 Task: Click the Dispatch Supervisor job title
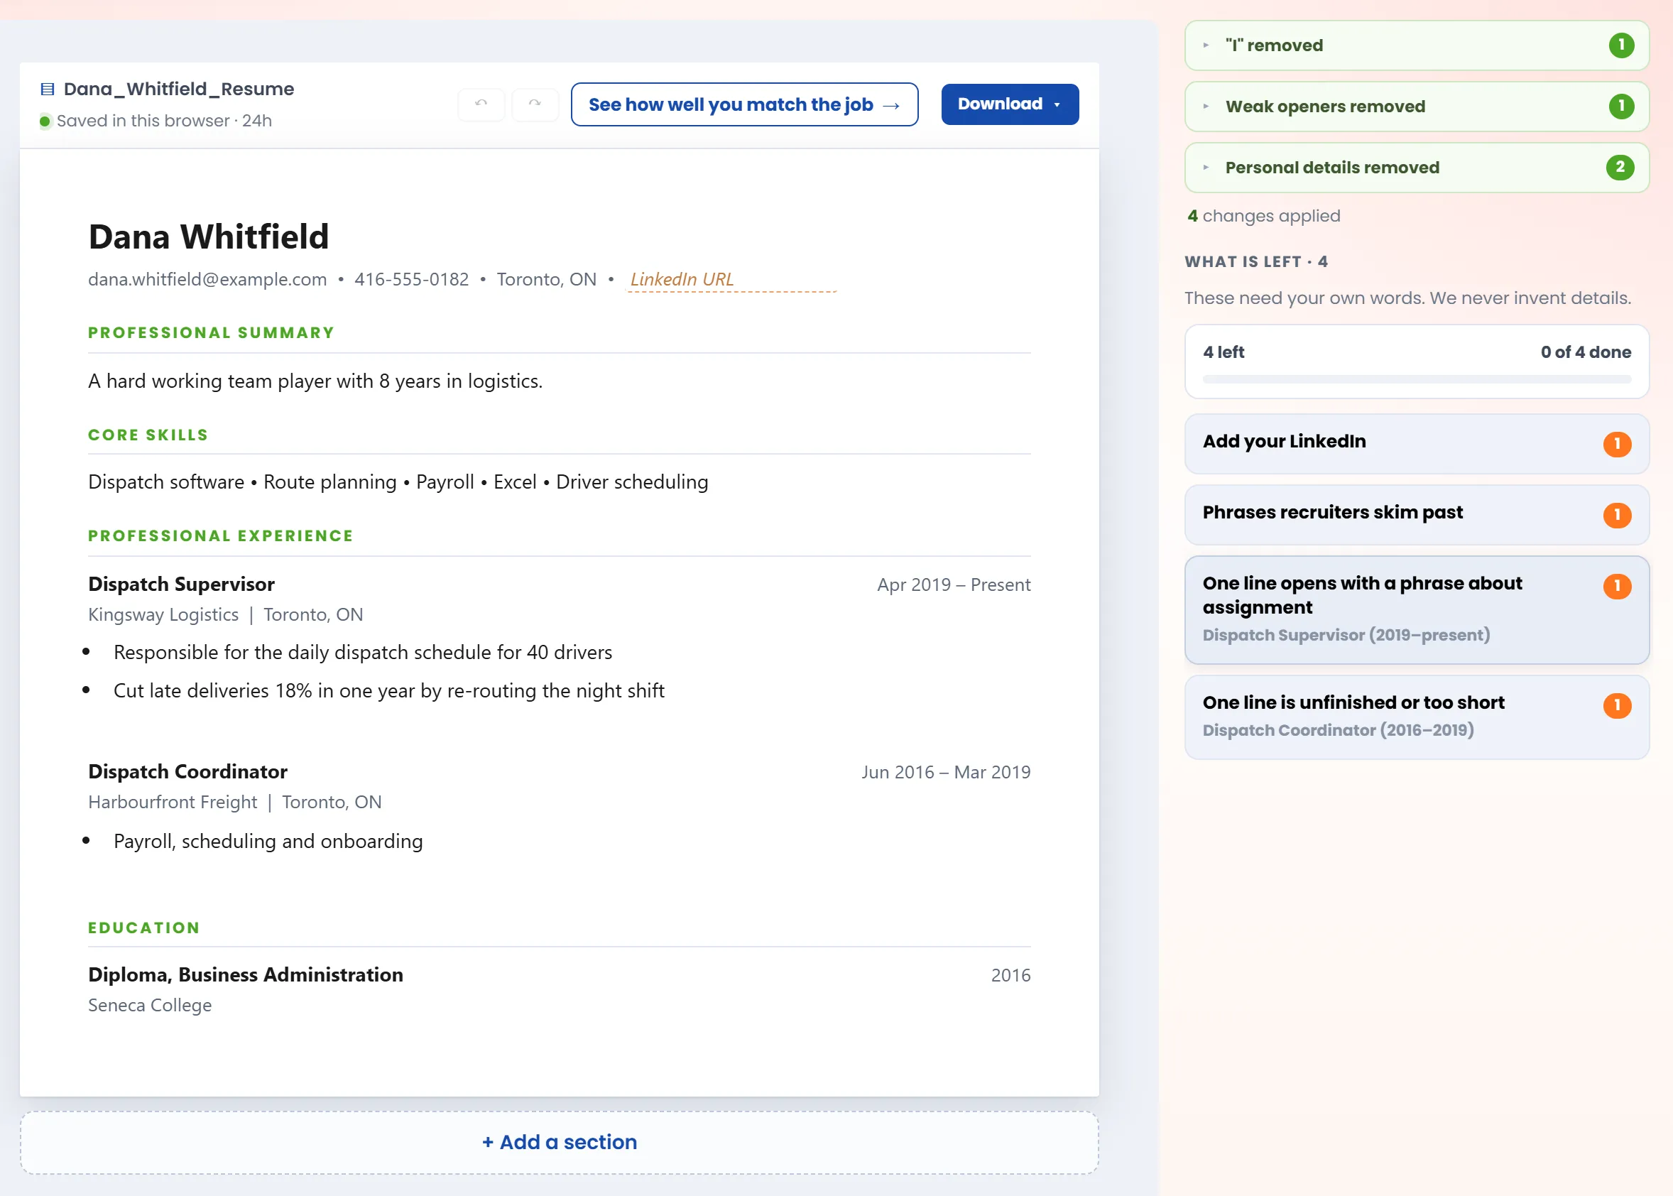(181, 585)
